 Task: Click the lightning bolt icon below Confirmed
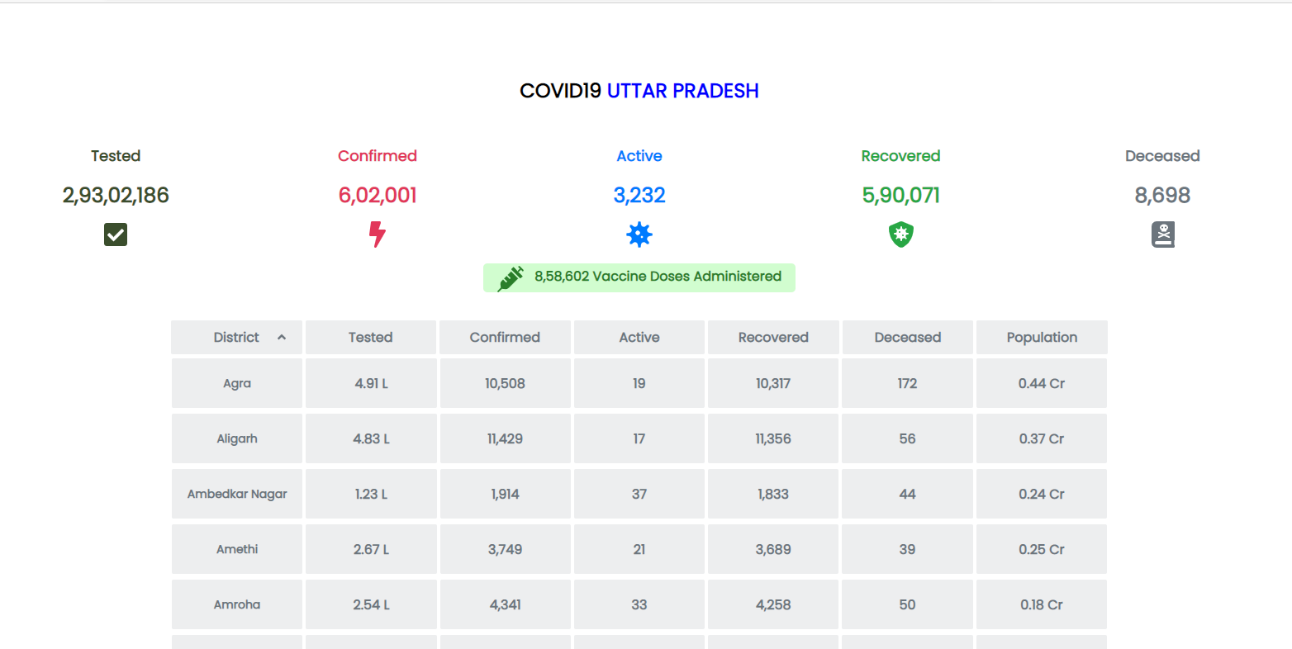[x=377, y=234]
